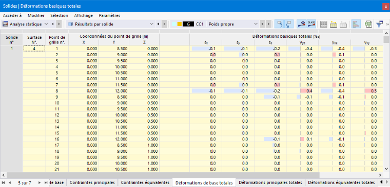Go to previous analysis type arrow

click(x=53, y=25)
